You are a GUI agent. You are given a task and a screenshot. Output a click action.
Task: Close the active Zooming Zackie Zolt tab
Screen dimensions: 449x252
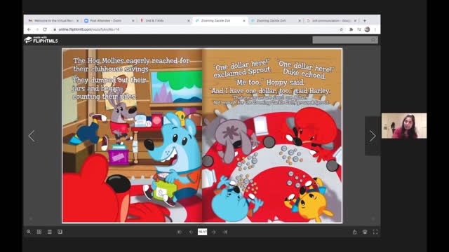click(244, 20)
